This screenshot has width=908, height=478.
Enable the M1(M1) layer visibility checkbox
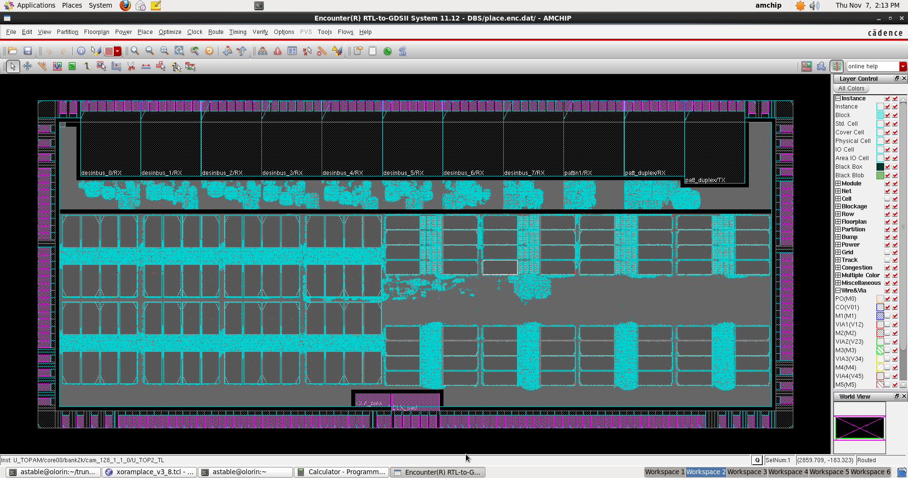click(887, 316)
